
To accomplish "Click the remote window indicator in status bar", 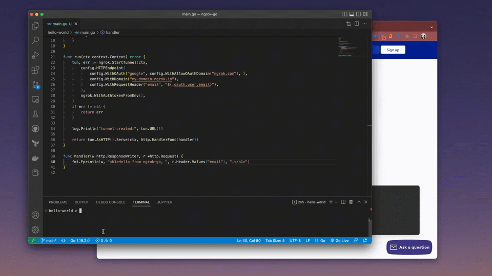I will [x=33, y=240].
